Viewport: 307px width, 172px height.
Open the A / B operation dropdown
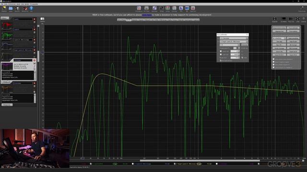point(229,45)
